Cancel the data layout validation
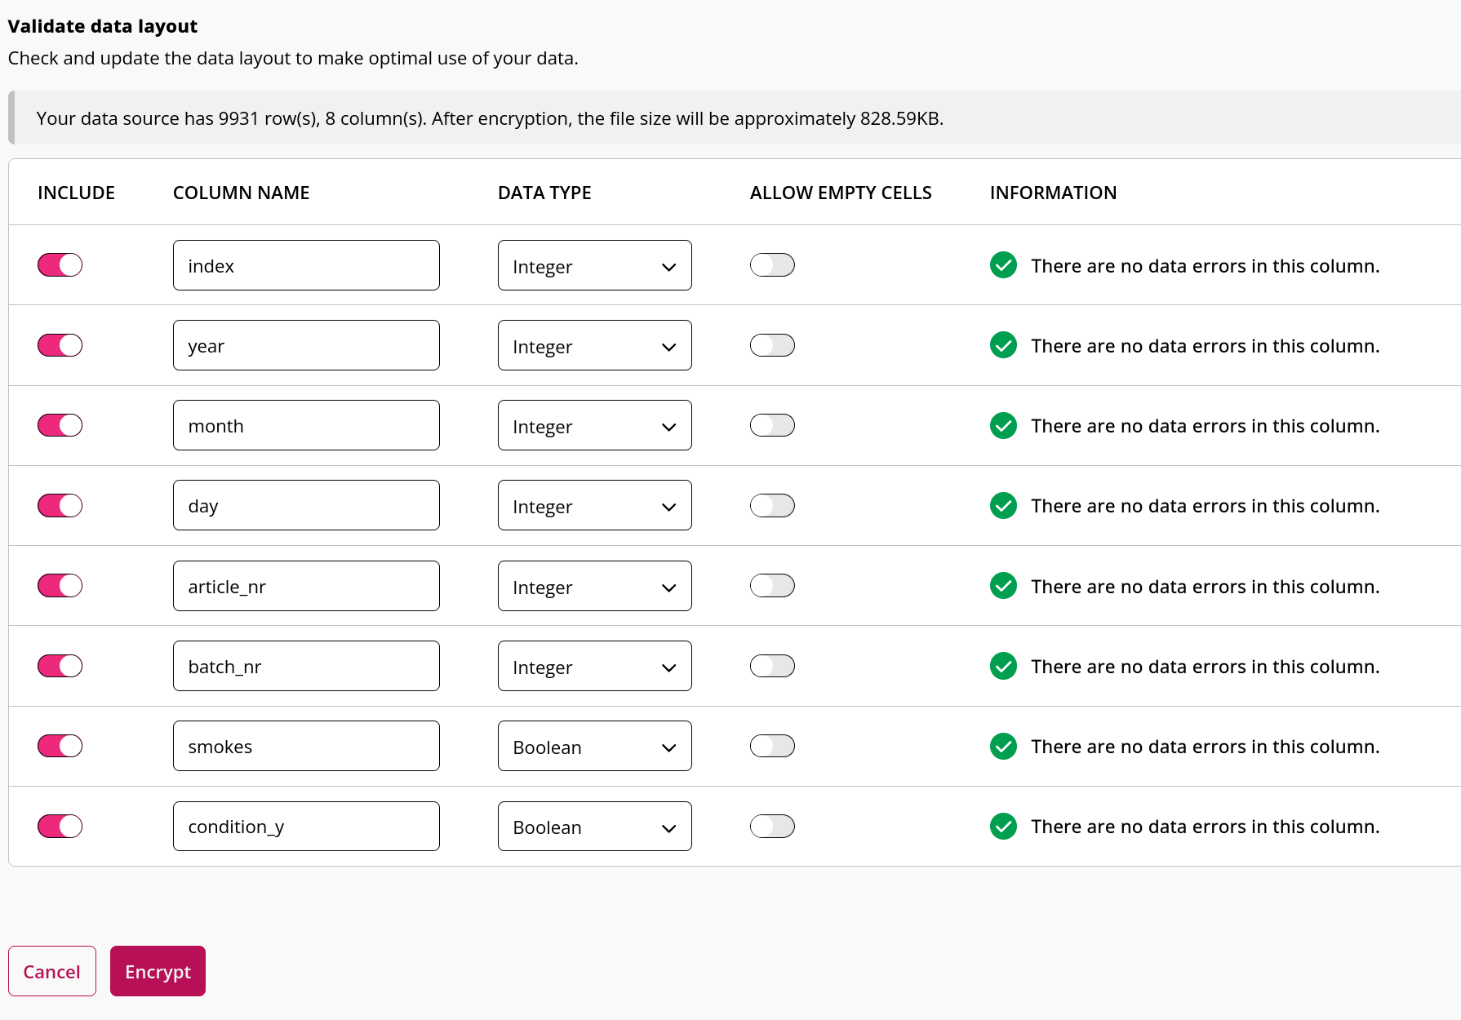The width and height of the screenshot is (1461, 1020). (52, 971)
